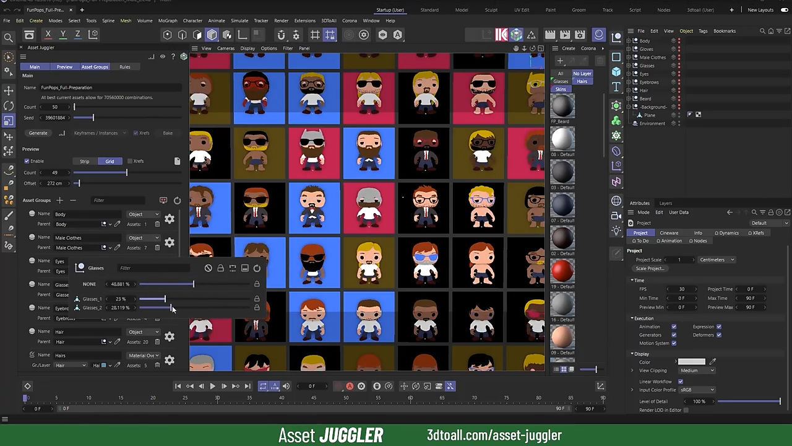Lock the Glasses_1 percentage value
Viewport: 792px width, 446px height.
click(x=257, y=299)
